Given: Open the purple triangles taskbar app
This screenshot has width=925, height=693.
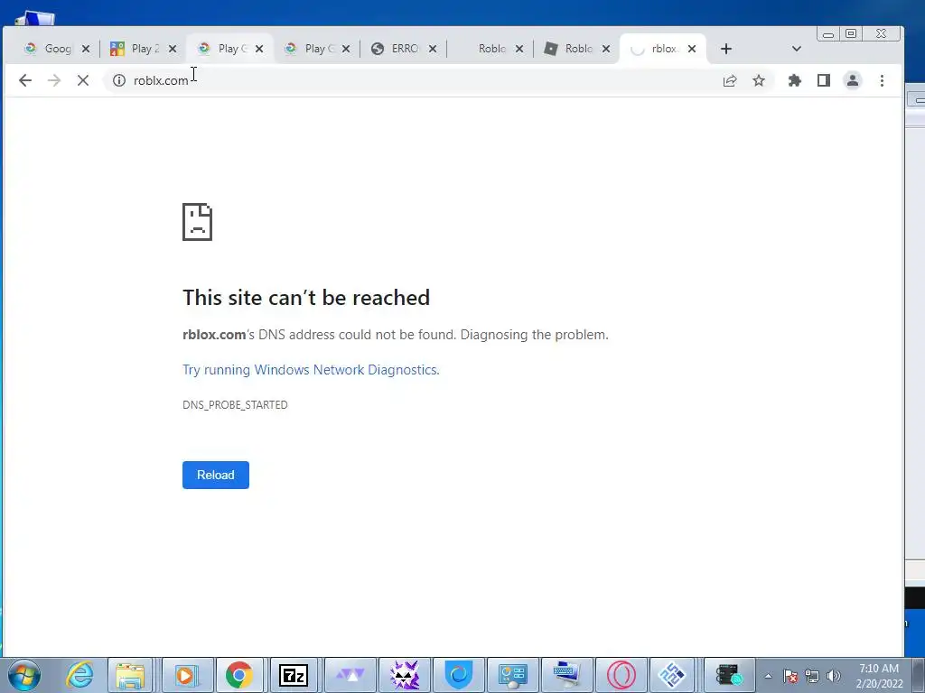Looking at the screenshot, I should (350, 675).
